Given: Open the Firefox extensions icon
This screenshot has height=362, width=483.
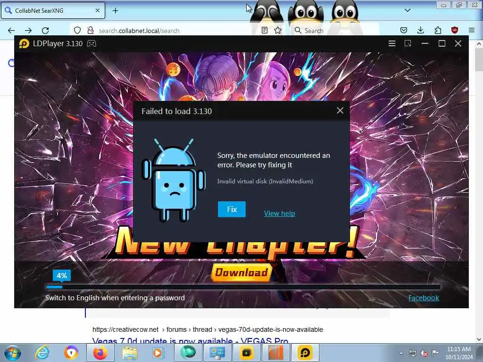Looking at the screenshot, I should [438, 30].
